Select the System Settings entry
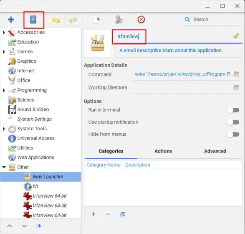245x234 pixels. [x=34, y=119]
